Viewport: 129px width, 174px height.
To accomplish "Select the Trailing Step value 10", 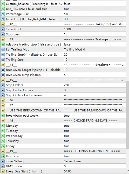I will [x=66, y=60].
